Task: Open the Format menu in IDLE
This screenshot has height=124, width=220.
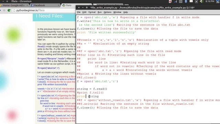Action: 92,12
